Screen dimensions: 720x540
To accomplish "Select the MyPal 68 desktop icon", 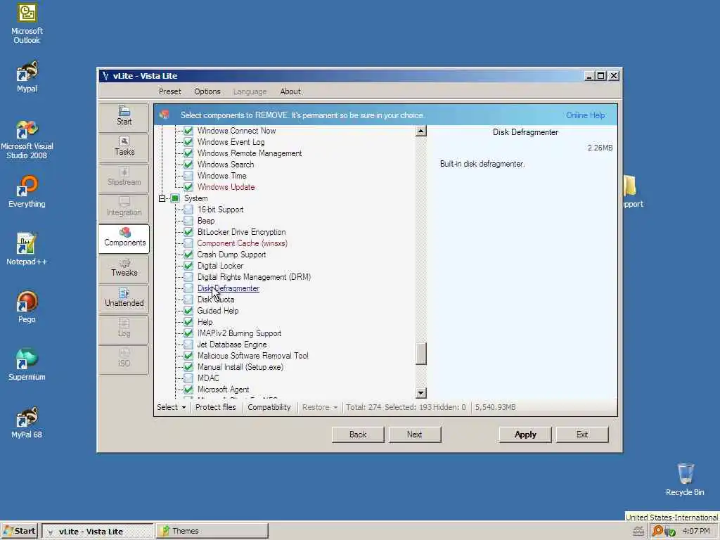I will [x=27, y=423].
